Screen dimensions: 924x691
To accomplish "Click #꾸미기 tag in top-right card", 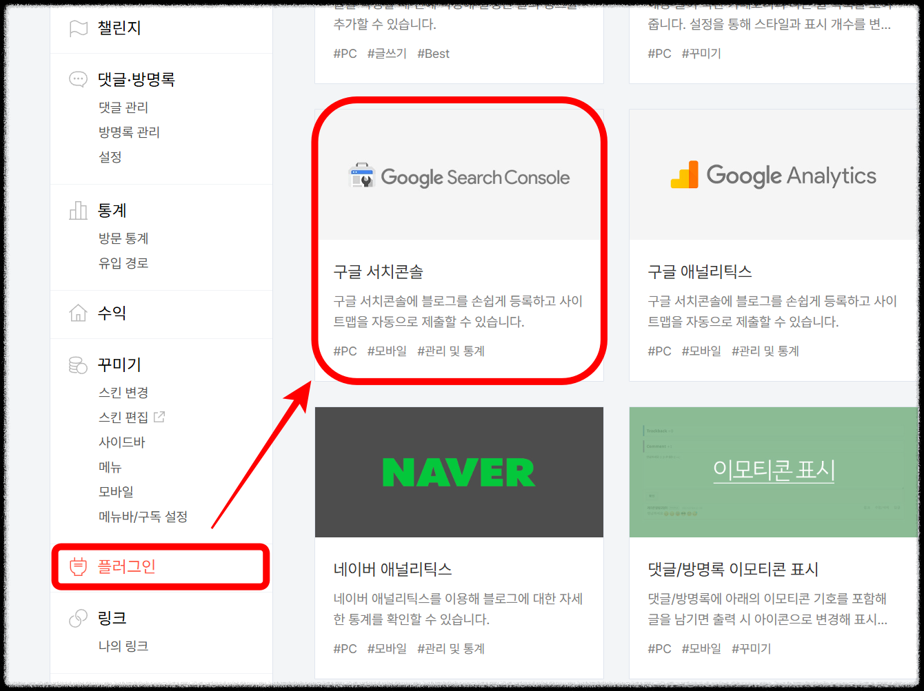I will click(x=701, y=54).
